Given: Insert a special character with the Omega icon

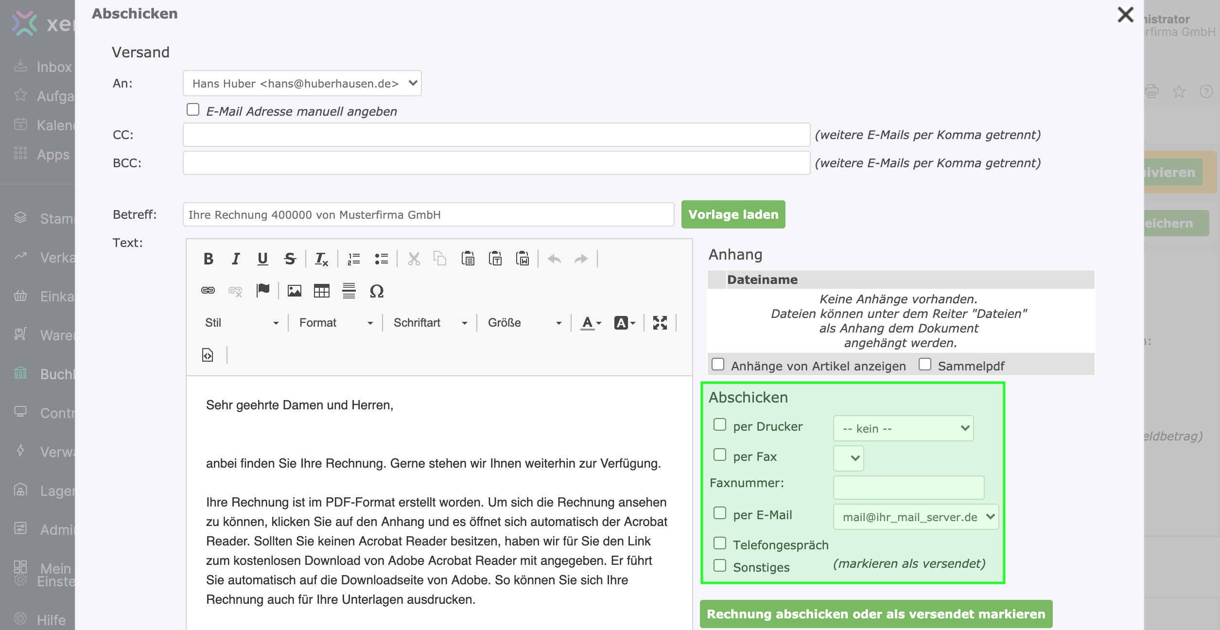Looking at the screenshot, I should [377, 291].
